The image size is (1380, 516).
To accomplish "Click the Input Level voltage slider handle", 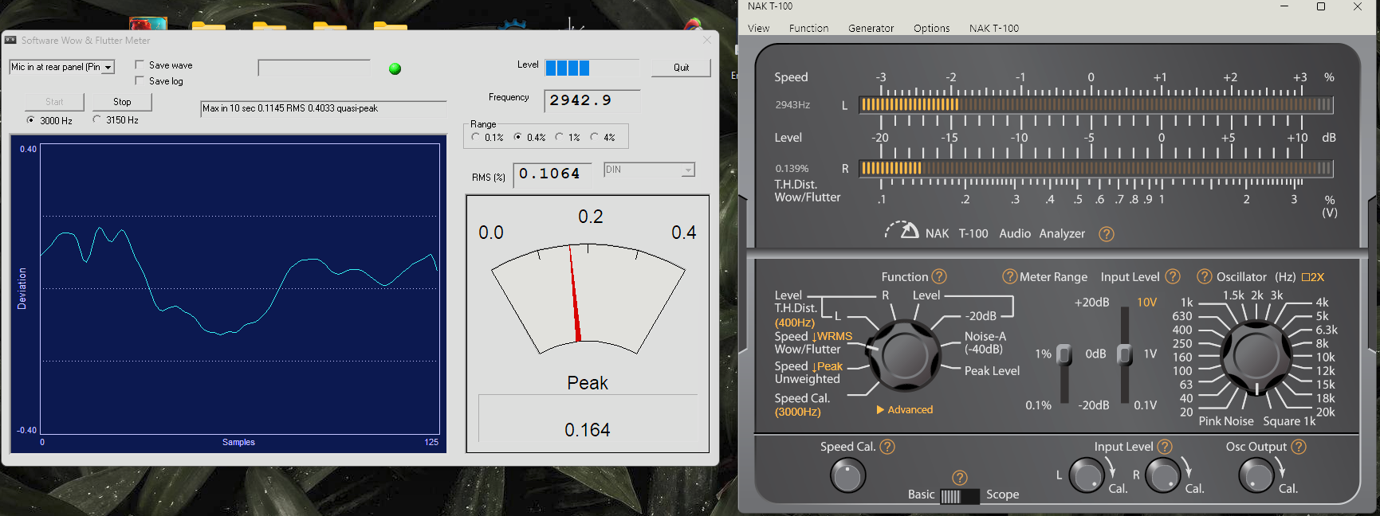I will 1124,354.
